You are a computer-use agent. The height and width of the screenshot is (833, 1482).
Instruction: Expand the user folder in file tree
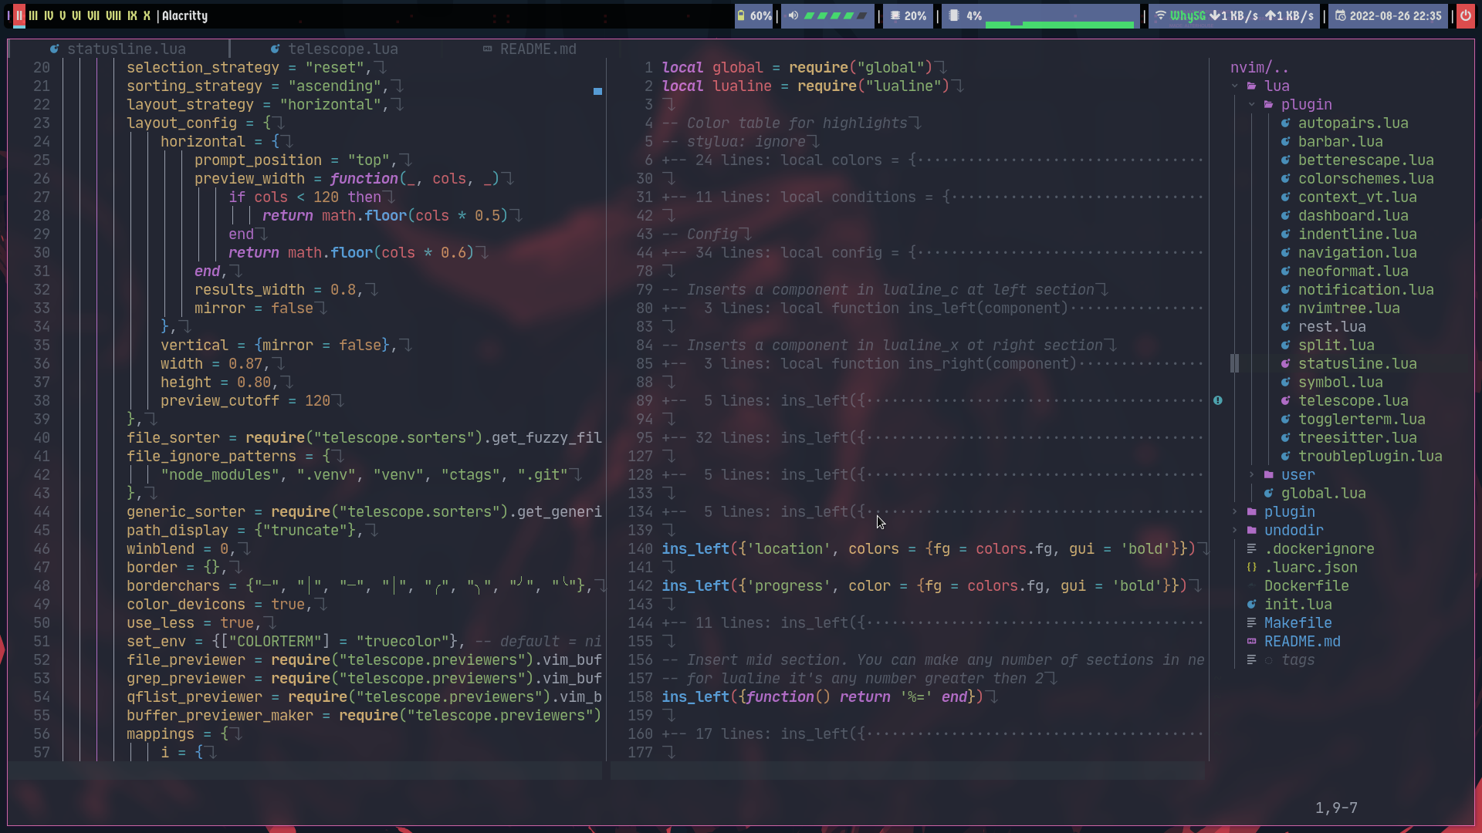[x=1252, y=475]
